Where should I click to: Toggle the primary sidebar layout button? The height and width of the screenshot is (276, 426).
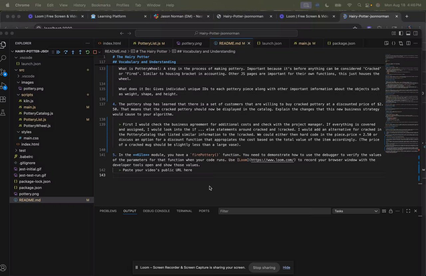click(401, 33)
